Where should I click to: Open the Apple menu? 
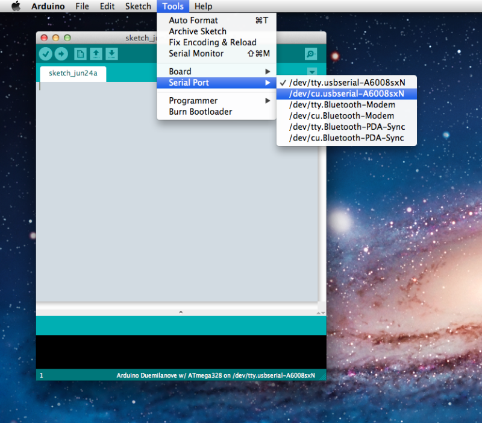(x=16, y=6)
